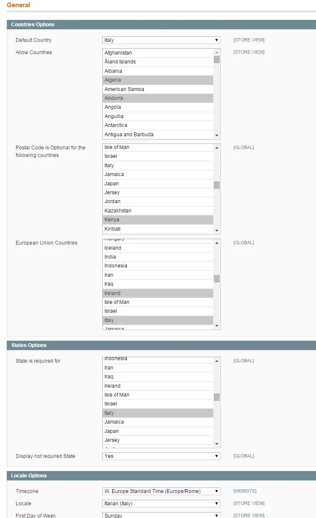The image size is (316, 518).
Task: Click State is required list scroll up arrow
Action: 217,361
